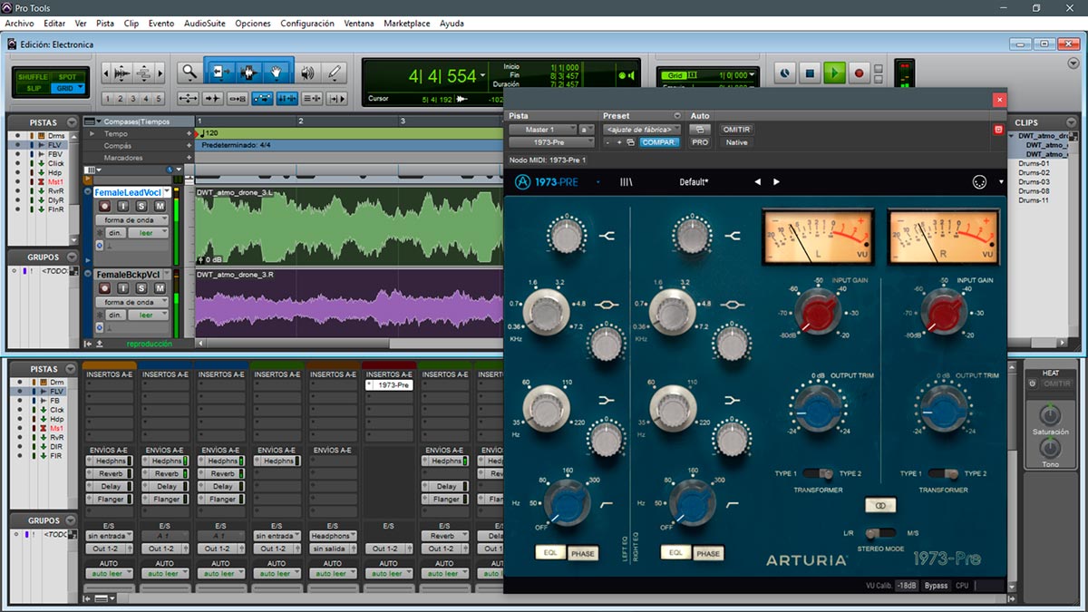The height and width of the screenshot is (612, 1088).
Task: Open the Arturia preset browser library icon
Action: (626, 182)
